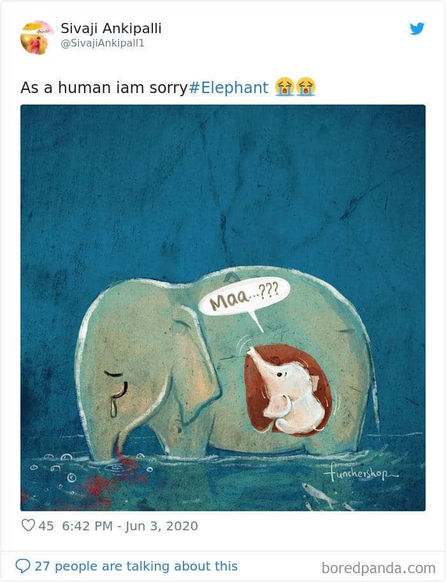Click the boredpanda.com watermark
This screenshot has height=582, width=446.
point(378,568)
